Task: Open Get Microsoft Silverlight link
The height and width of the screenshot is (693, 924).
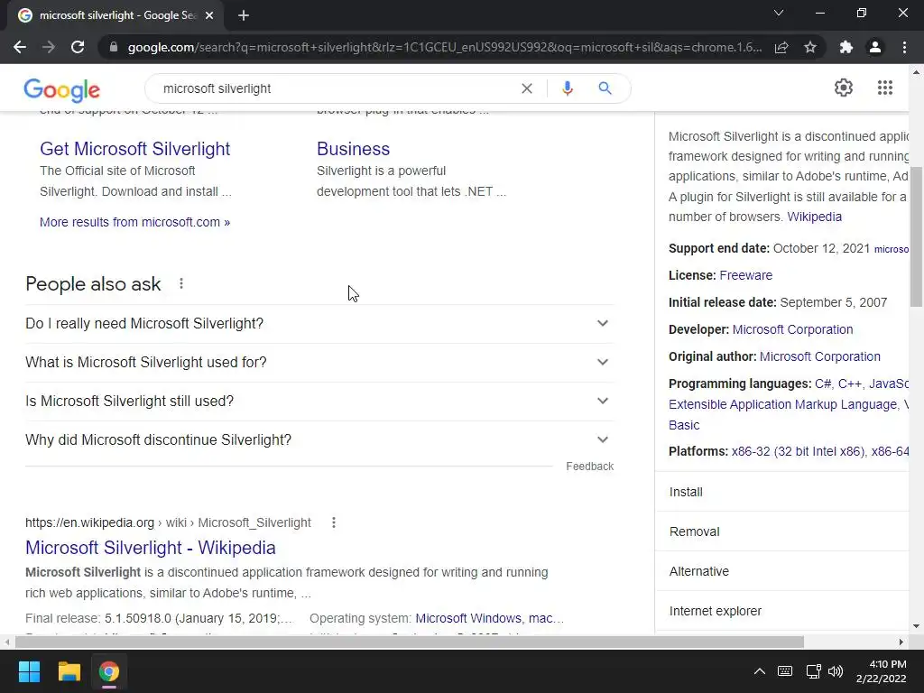Action: tap(135, 149)
